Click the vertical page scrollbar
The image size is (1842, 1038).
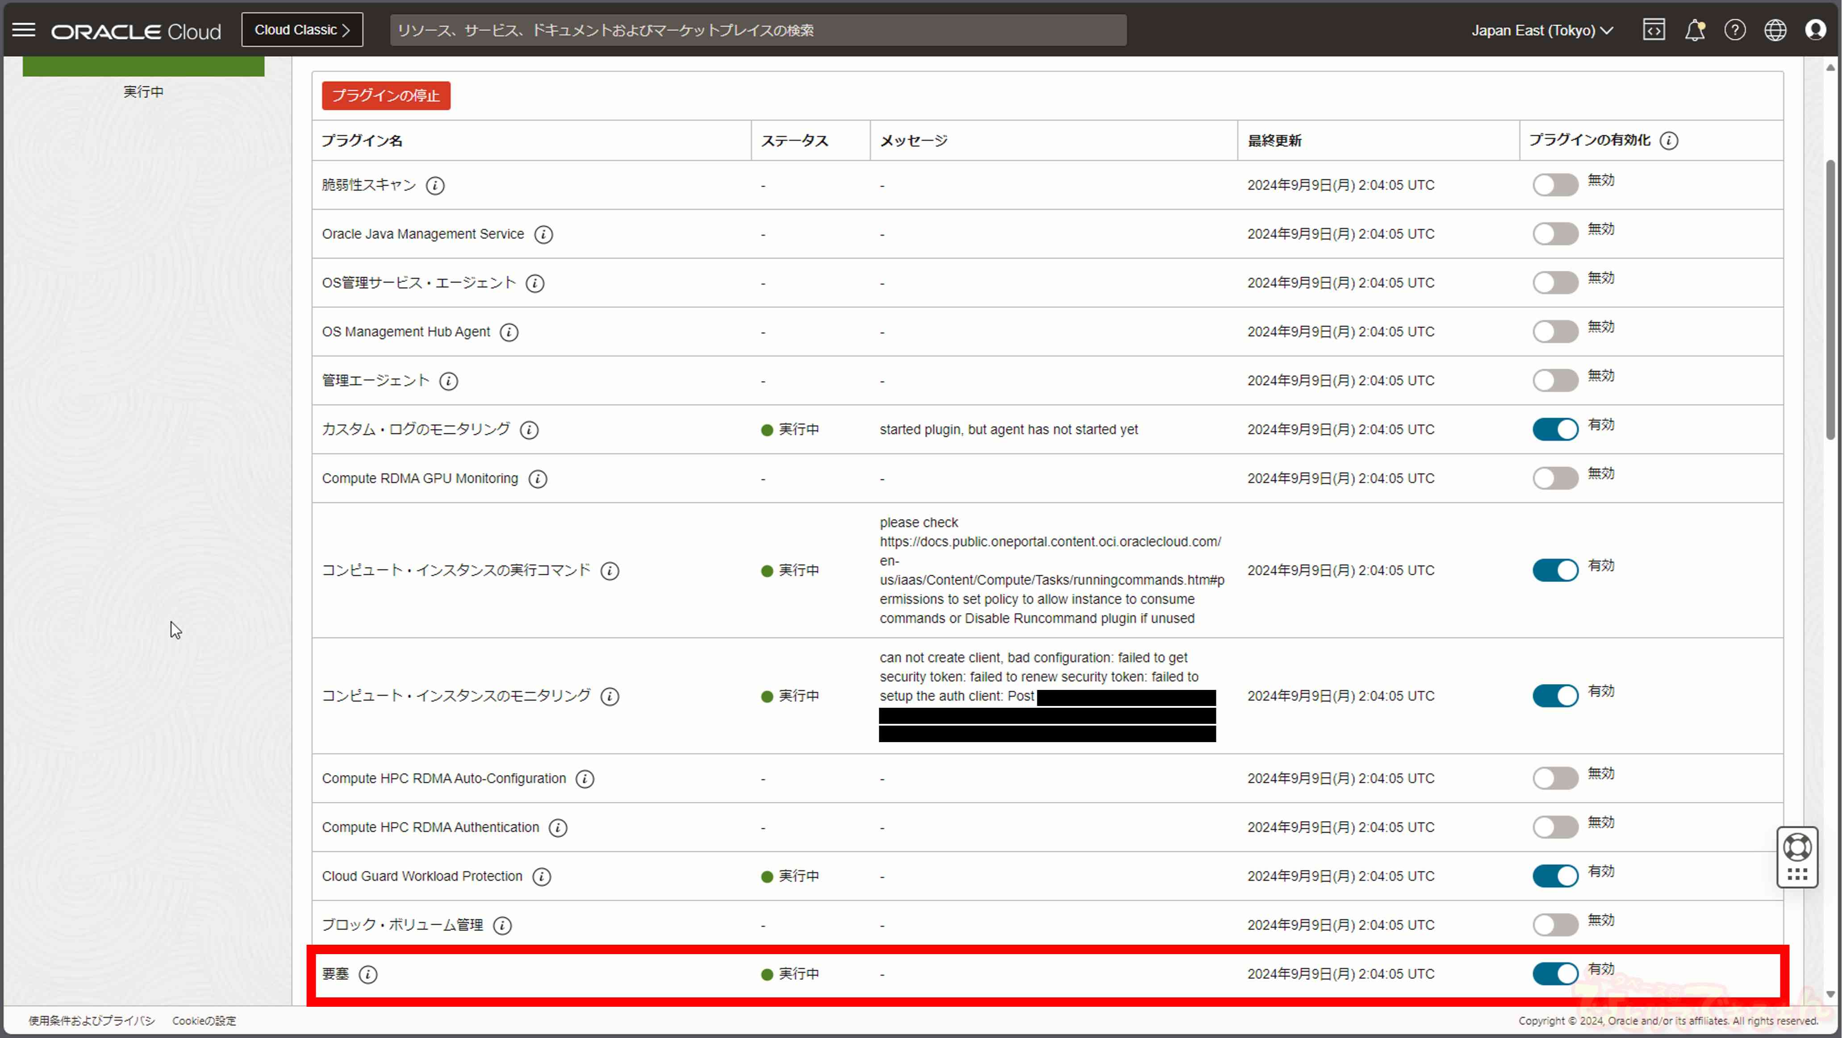point(1830,300)
